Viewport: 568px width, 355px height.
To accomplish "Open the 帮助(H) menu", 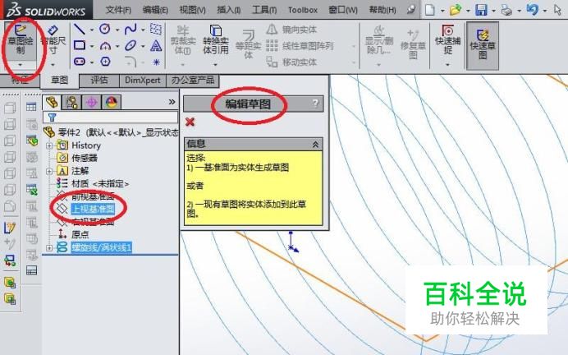I will point(382,10).
